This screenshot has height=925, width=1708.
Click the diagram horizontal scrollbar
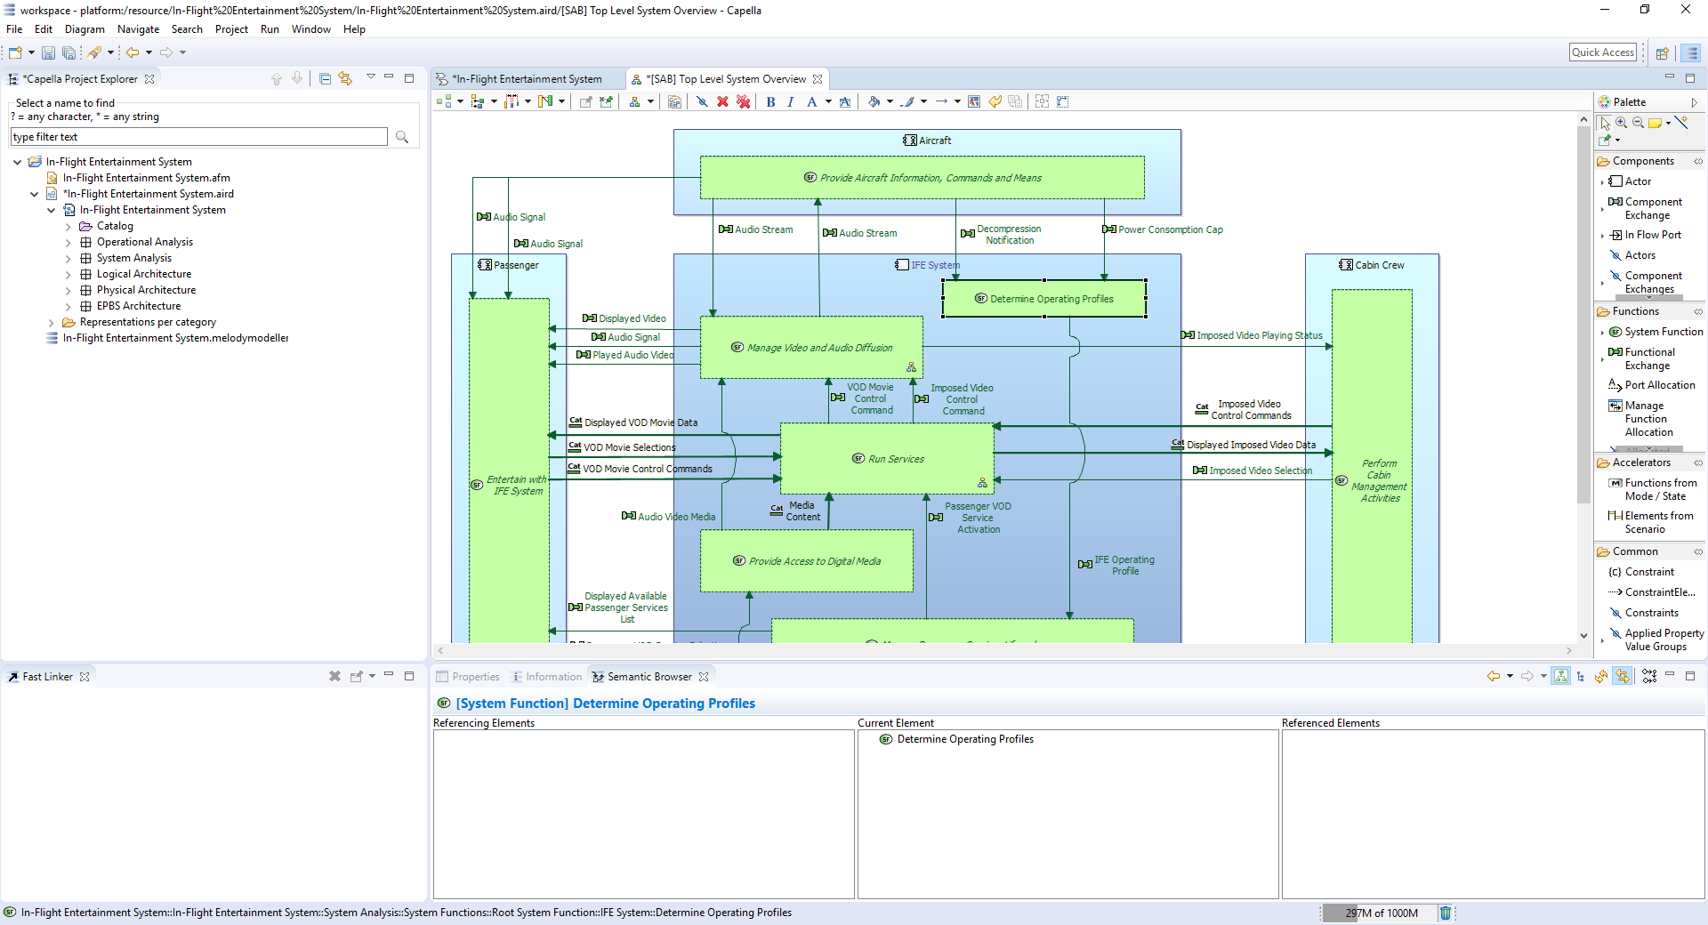1003,650
